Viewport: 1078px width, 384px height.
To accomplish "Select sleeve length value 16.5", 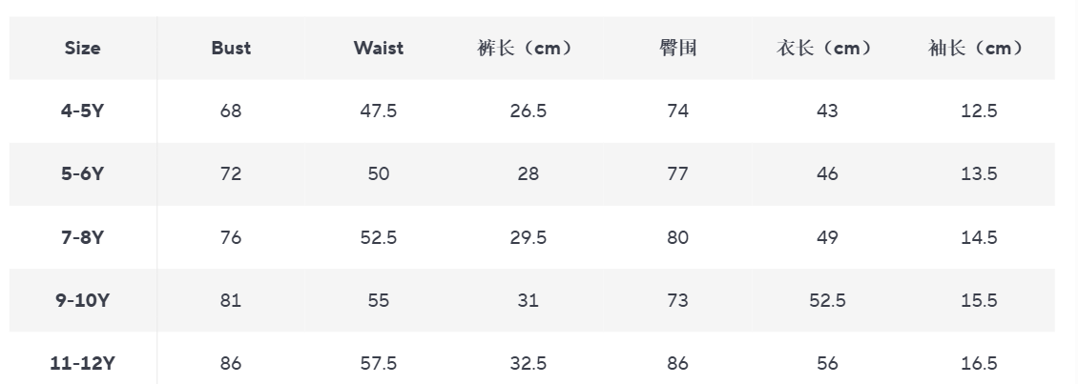I will pos(979,363).
